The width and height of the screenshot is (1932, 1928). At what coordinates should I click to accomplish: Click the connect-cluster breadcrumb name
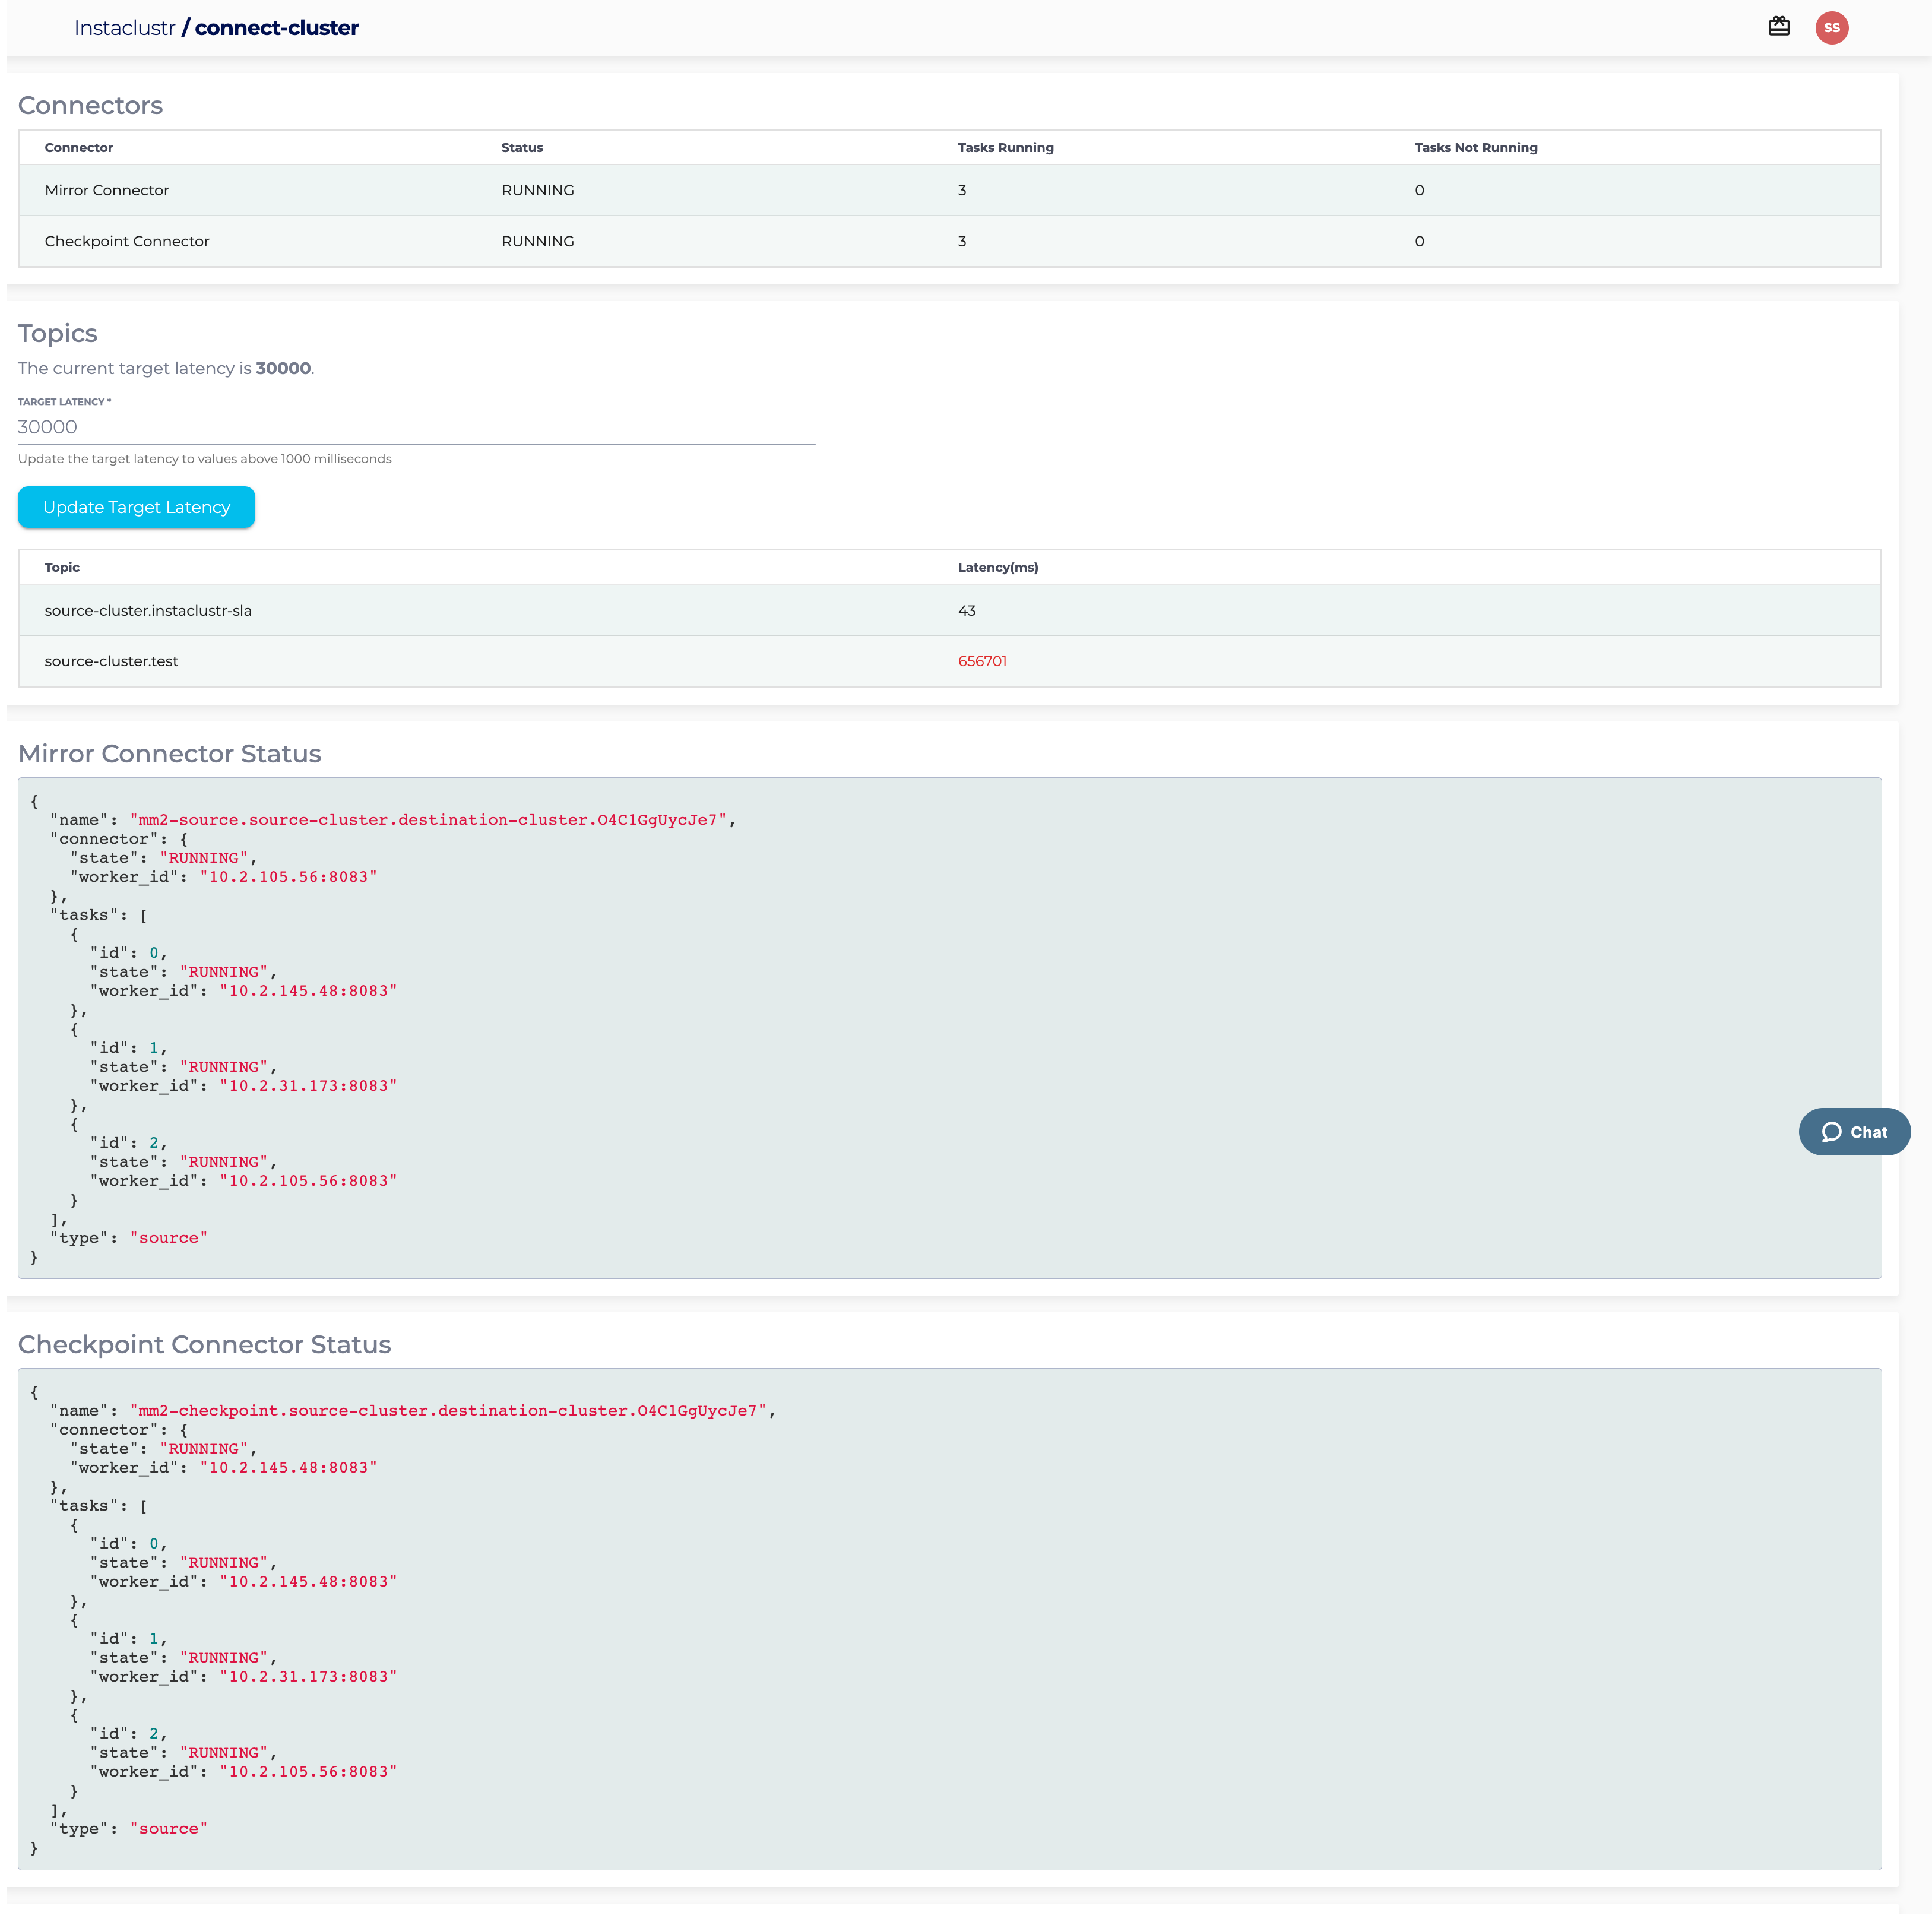(276, 28)
